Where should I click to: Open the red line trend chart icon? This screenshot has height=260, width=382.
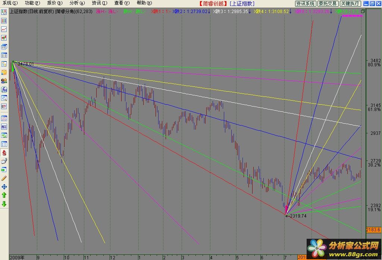point(4,29)
